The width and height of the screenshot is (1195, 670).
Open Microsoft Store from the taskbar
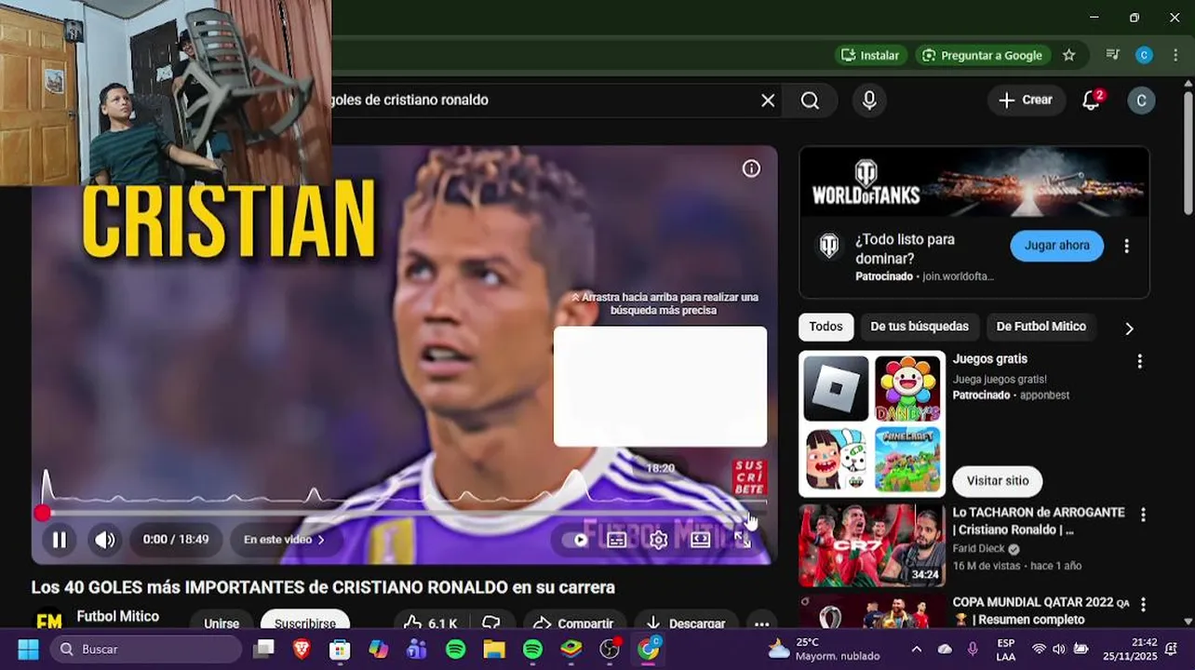coord(340,650)
